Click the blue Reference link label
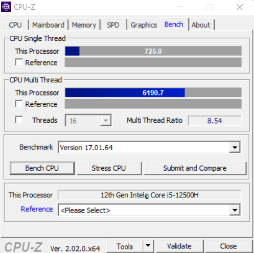Screen dimensions: 254x253 37,209
